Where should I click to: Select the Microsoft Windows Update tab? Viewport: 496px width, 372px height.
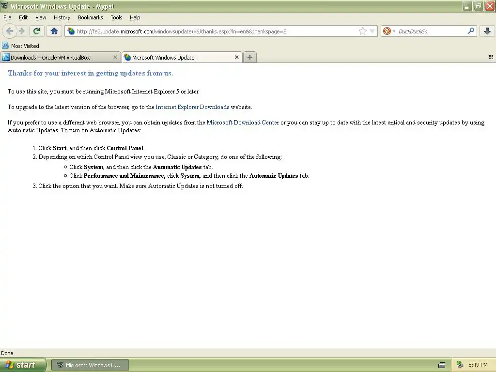pyautogui.click(x=182, y=58)
